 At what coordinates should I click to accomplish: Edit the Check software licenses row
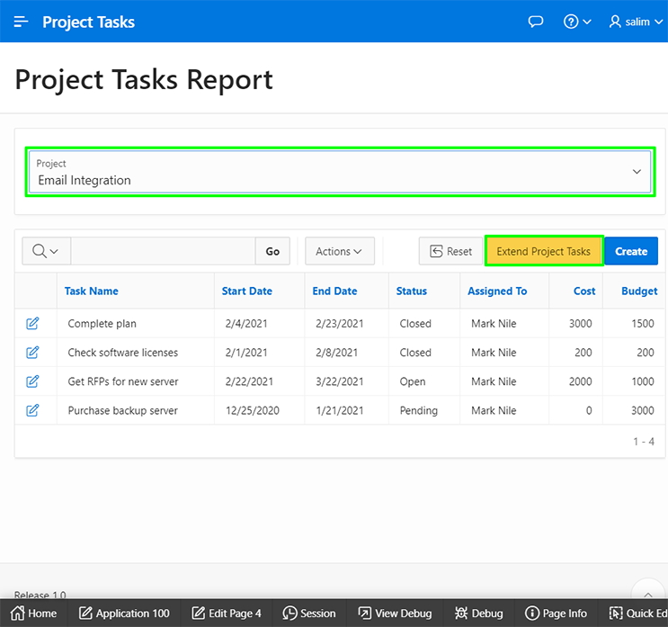(x=32, y=353)
